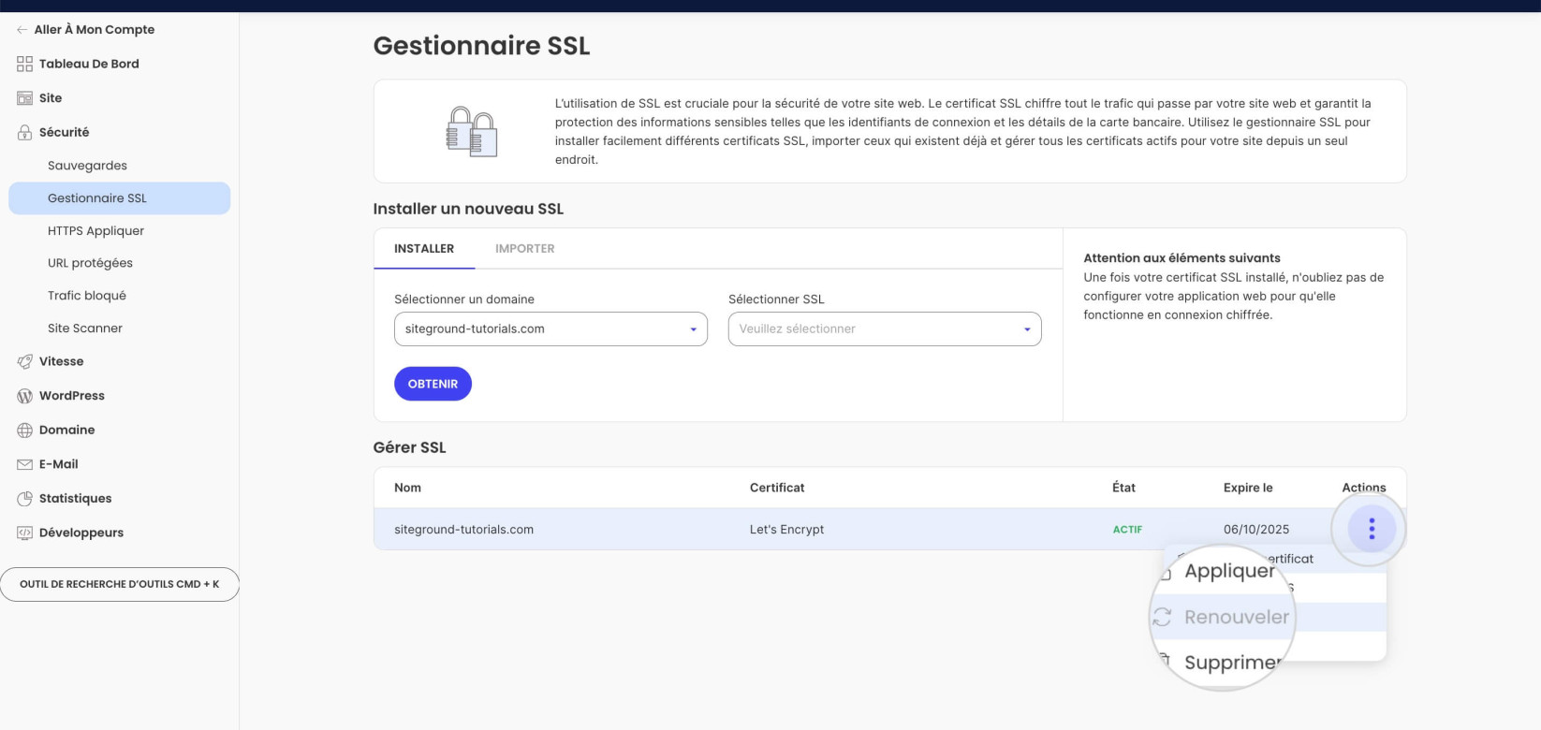This screenshot has height=730, width=1541.
Task: Click the Let's Encrypt certificate cell
Action: pos(786,530)
